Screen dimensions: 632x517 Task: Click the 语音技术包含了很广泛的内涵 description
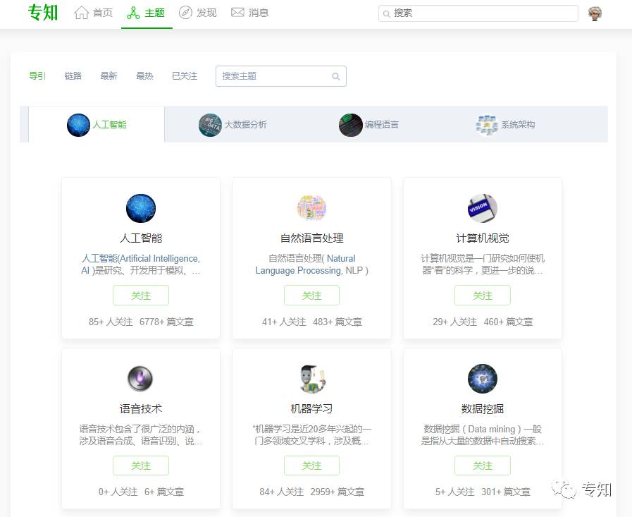(141, 434)
